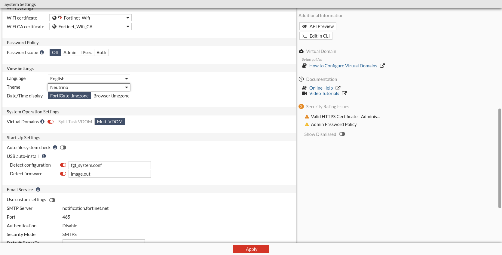Click the Valid HTTPS Certificate warning icon
The image size is (502, 255).
307,117
